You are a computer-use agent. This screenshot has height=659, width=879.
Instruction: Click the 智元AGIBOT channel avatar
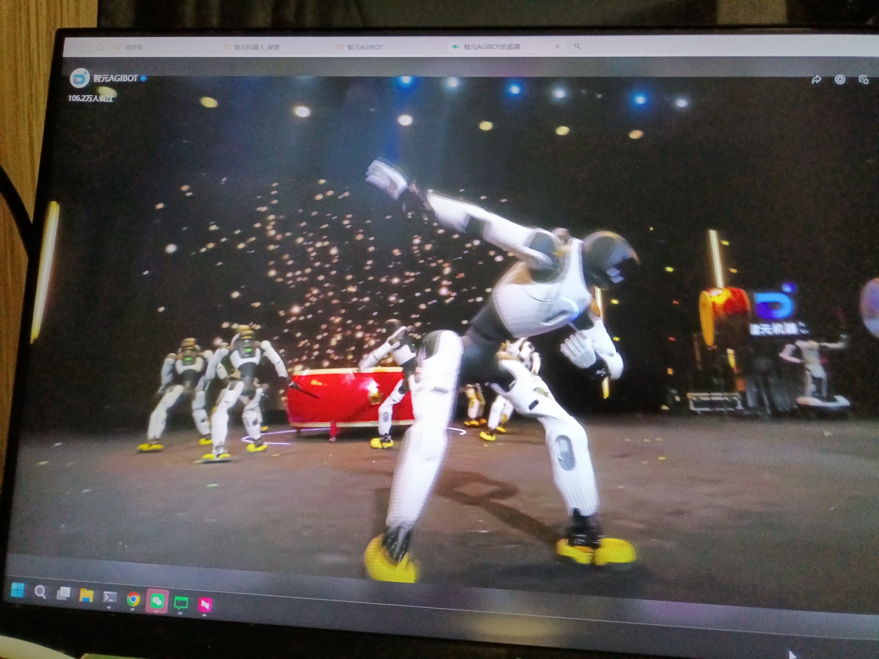coord(79,78)
